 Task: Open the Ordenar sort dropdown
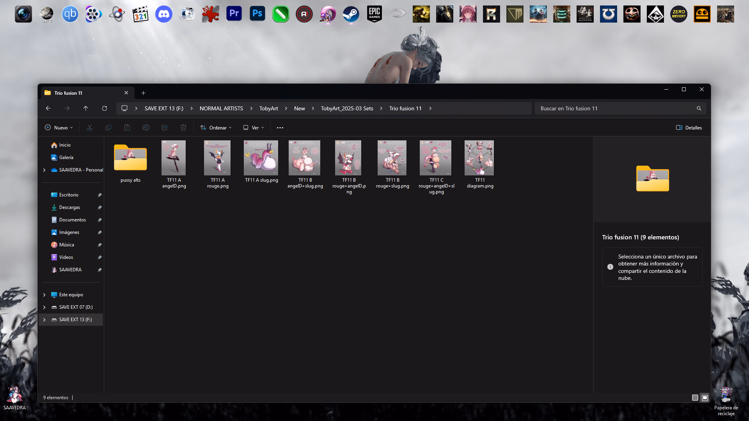tap(216, 127)
